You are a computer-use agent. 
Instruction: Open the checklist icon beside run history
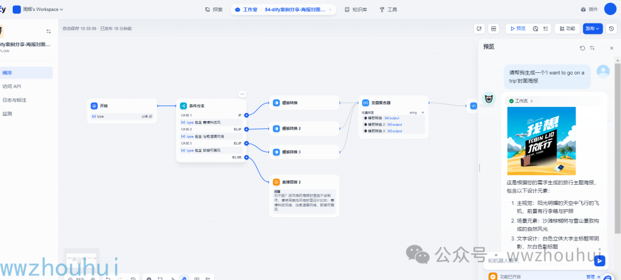546,29
